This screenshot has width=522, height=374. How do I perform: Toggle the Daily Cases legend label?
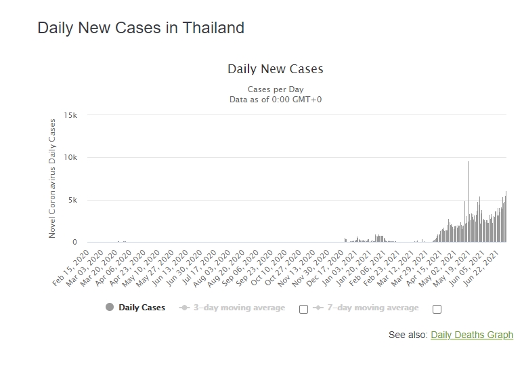click(142, 308)
